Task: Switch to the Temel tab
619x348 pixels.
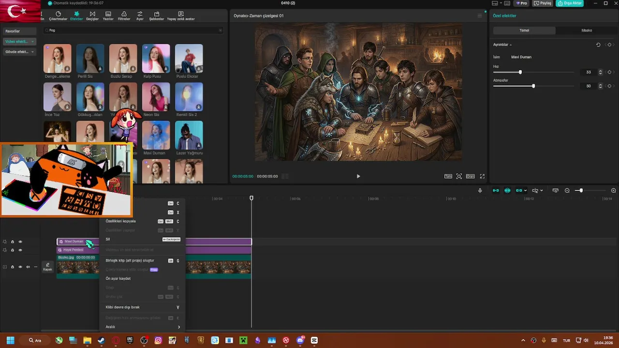Action: coord(524,30)
